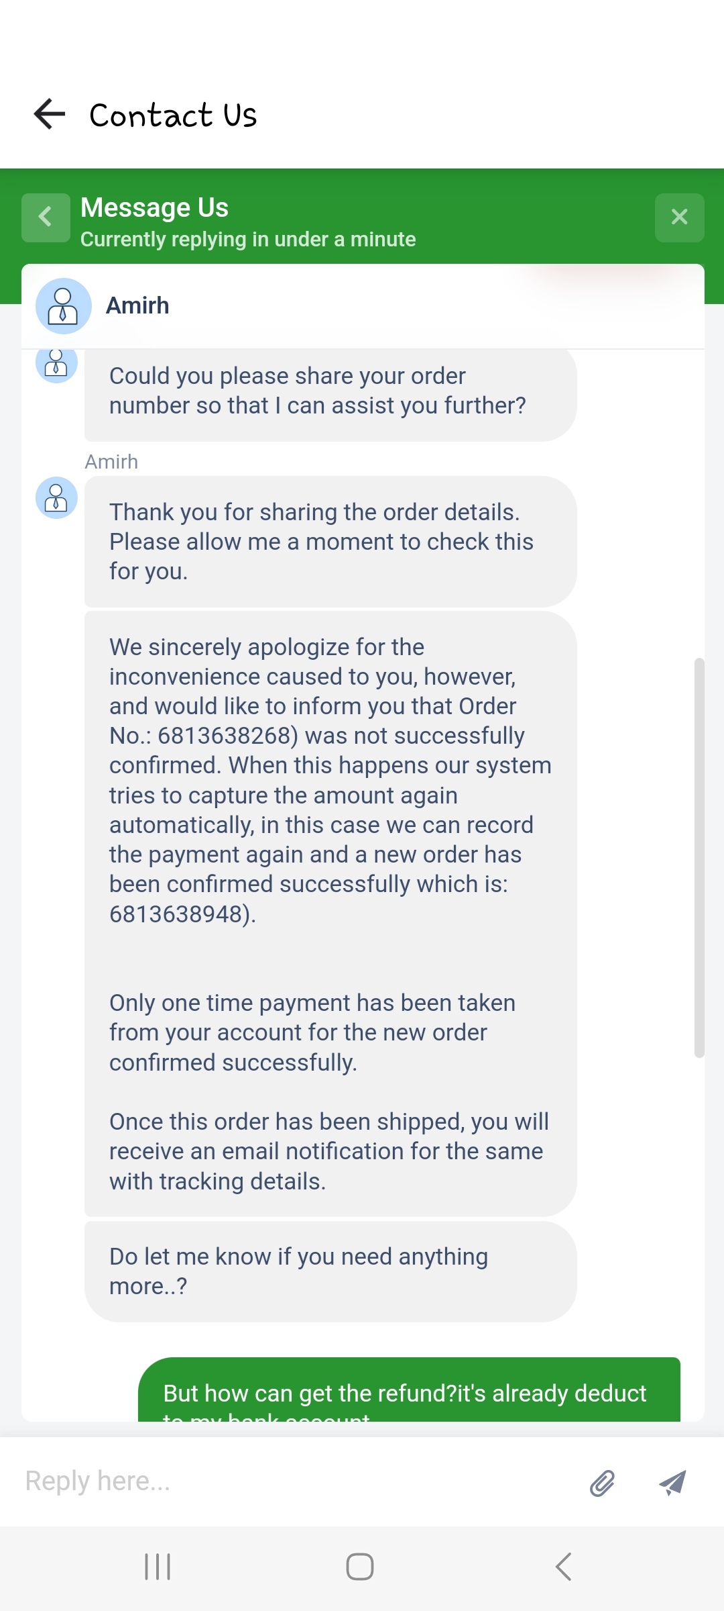Close the Message Us chat panel
Image resolution: width=724 pixels, height=1611 pixels.
pyautogui.click(x=679, y=217)
